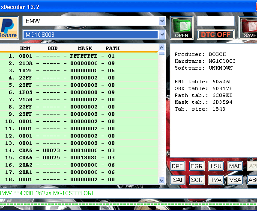Select row 16 with code 20A2

[79, 165]
